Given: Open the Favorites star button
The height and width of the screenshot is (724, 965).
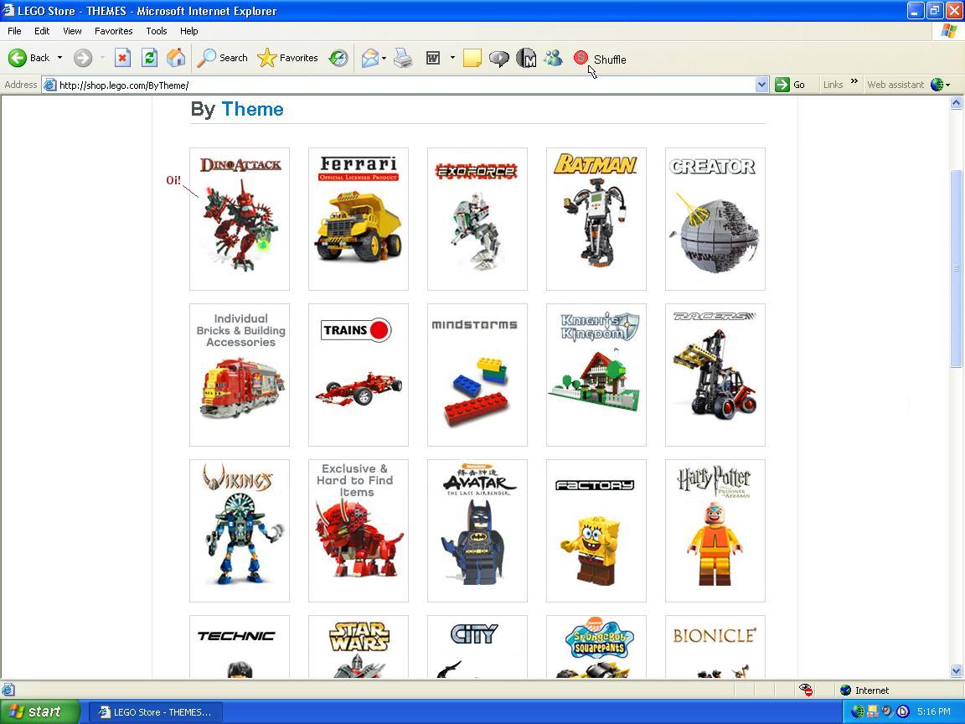Looking at the screenshot, I should click(287, 58).
